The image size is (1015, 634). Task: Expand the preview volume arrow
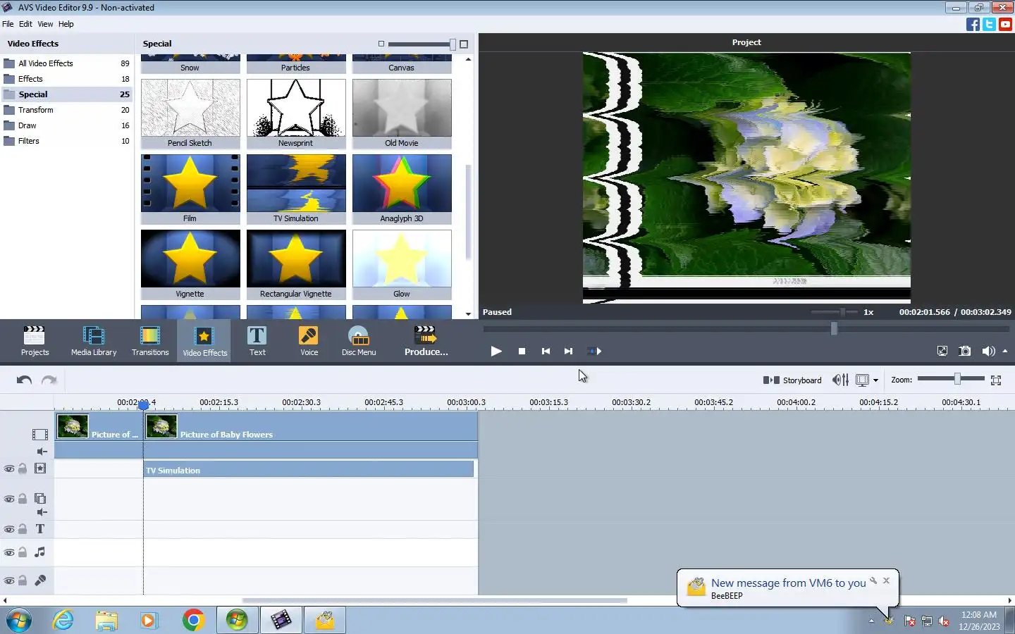[x=1005, y=351]
